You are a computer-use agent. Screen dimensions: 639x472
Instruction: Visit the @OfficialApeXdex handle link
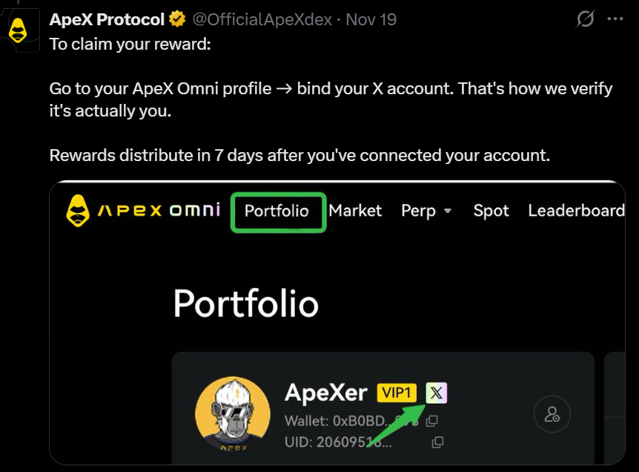click(x=262, y=19)
